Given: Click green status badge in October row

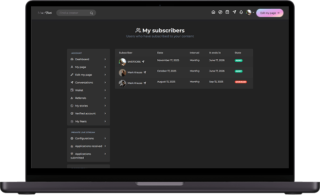Looking at the screenshot, I should [239, 71].
